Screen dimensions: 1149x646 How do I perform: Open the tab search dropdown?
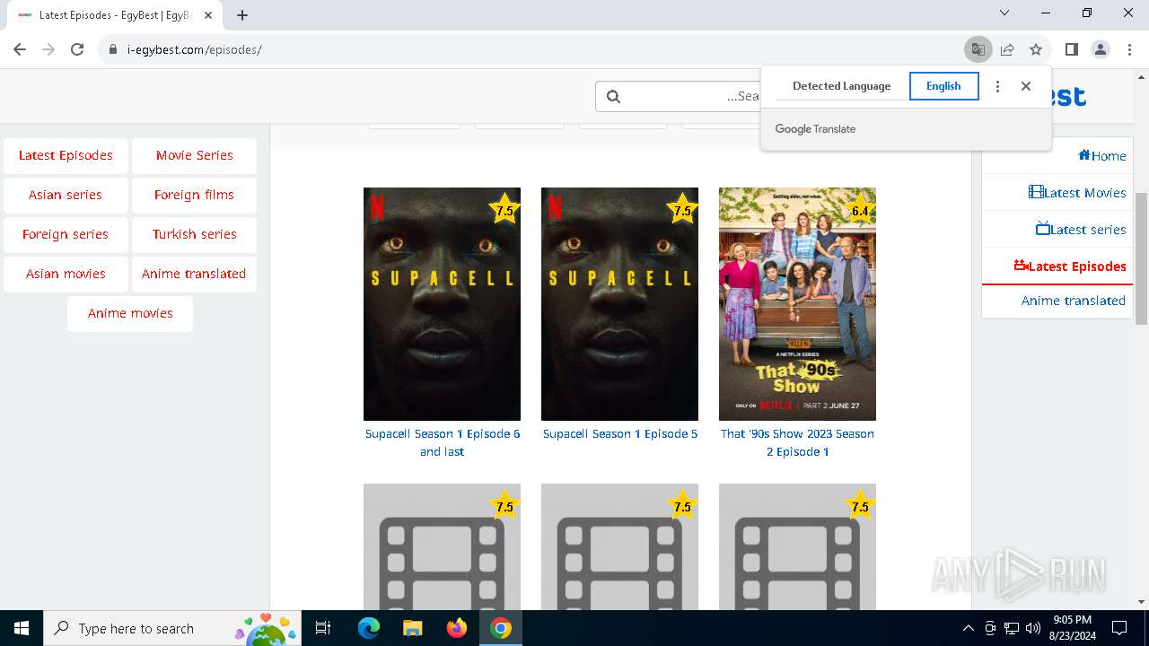point(1004,13)
